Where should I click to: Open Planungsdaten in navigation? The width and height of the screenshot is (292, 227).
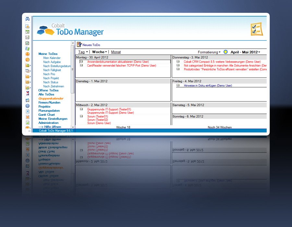49,111
